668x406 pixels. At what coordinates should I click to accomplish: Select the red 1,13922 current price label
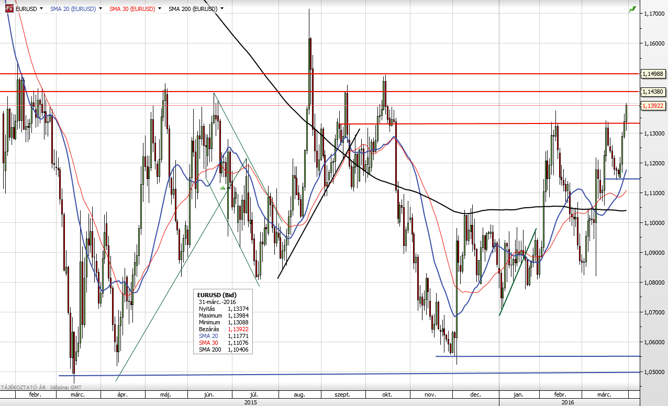point(653,105)
